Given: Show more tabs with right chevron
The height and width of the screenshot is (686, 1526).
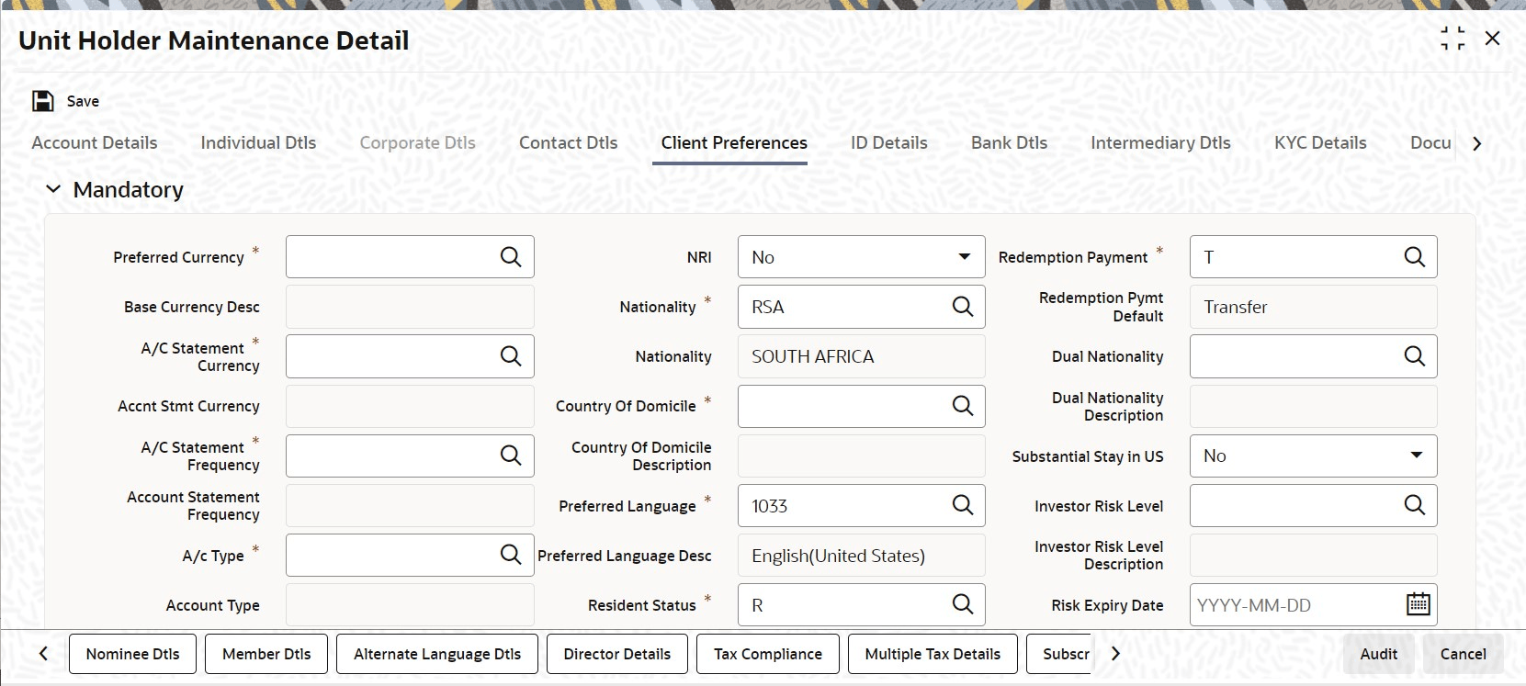Looking at the screenshot, I should coord(1476,143).
